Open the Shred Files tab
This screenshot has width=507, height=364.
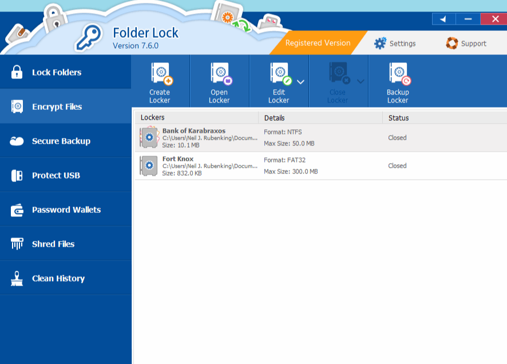coord(66,244)
